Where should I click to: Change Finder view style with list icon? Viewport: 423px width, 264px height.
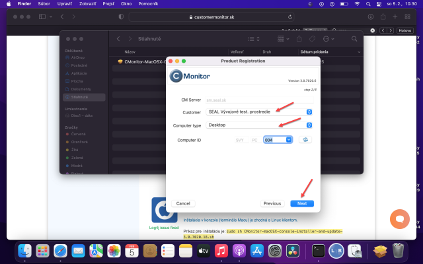[254, 39]
